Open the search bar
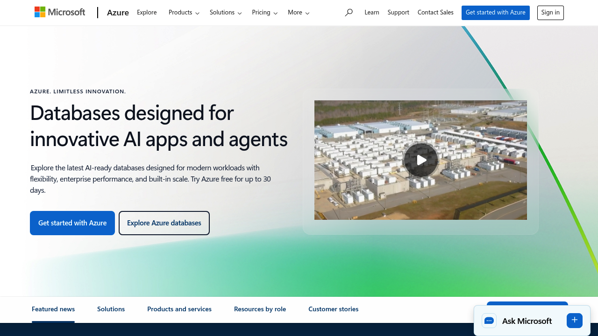 coord(349,13)
